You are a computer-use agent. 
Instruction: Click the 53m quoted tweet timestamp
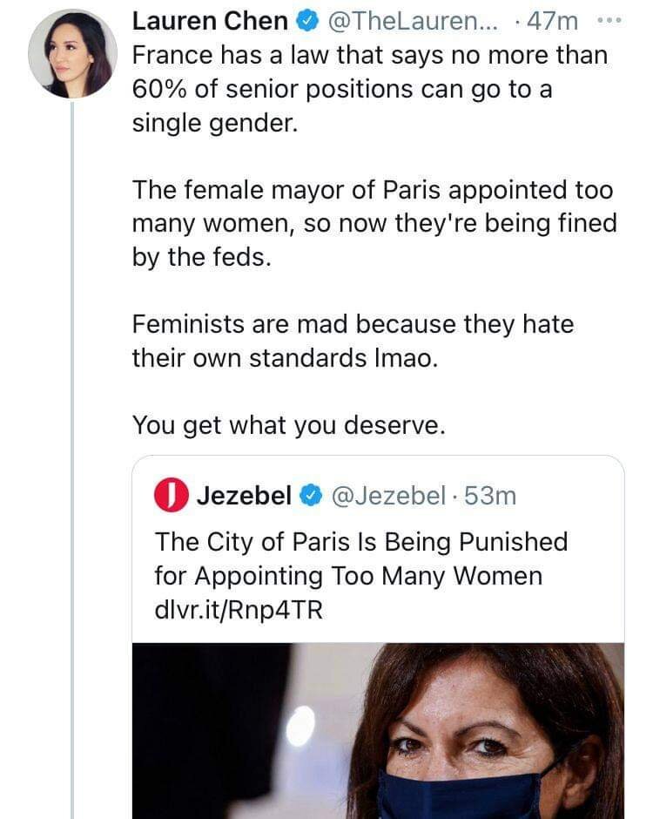[x=491, y=496]
